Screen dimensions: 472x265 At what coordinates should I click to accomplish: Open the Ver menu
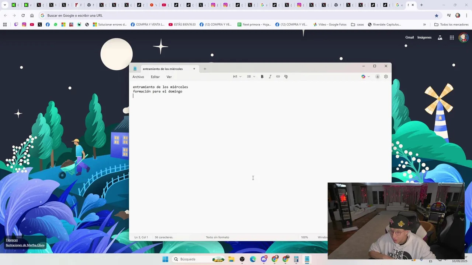pos(169,77)
